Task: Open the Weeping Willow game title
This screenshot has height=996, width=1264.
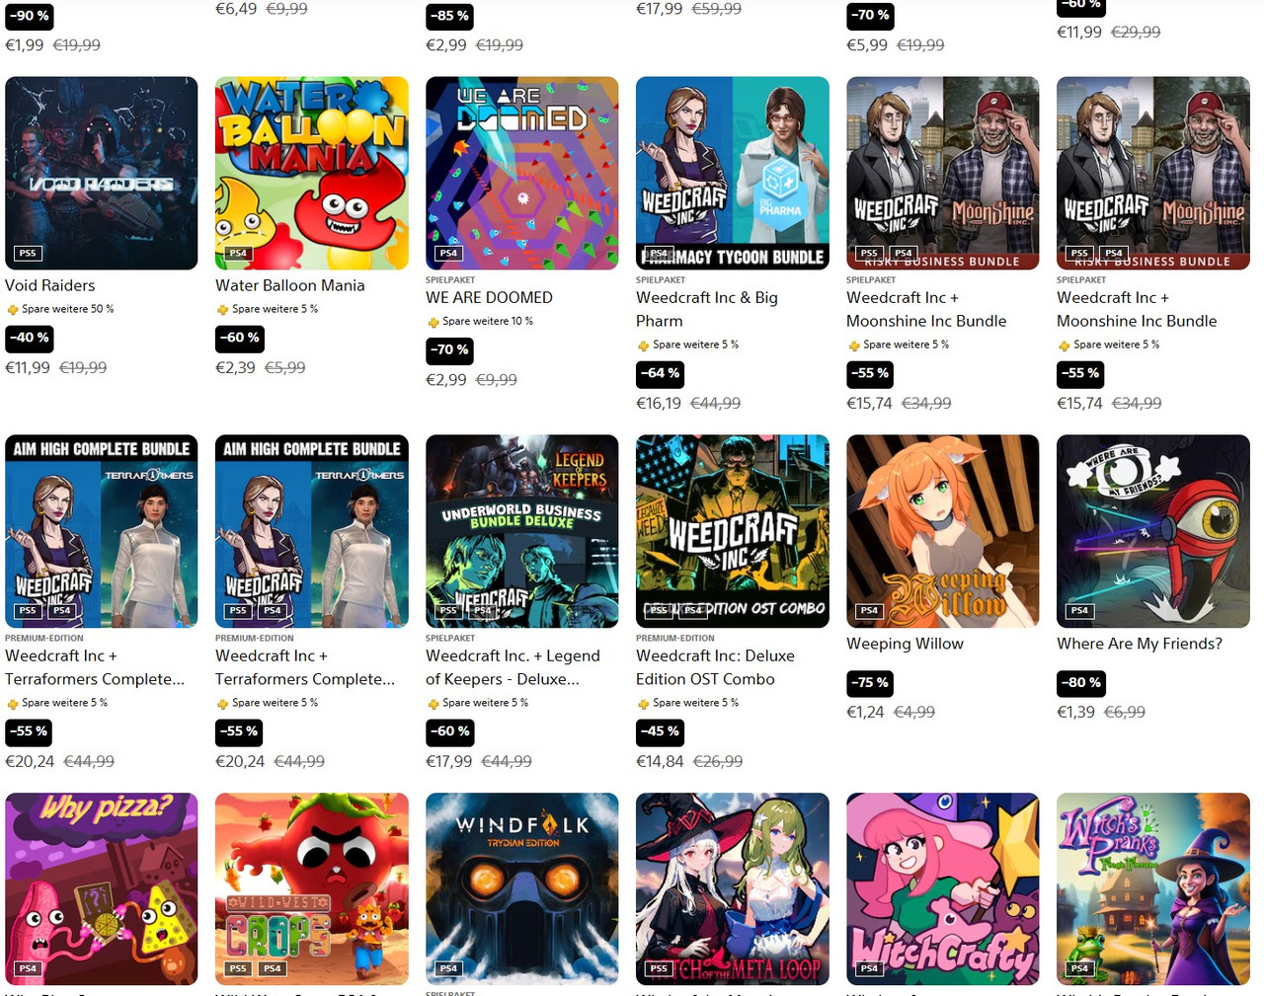Action: 905,644
